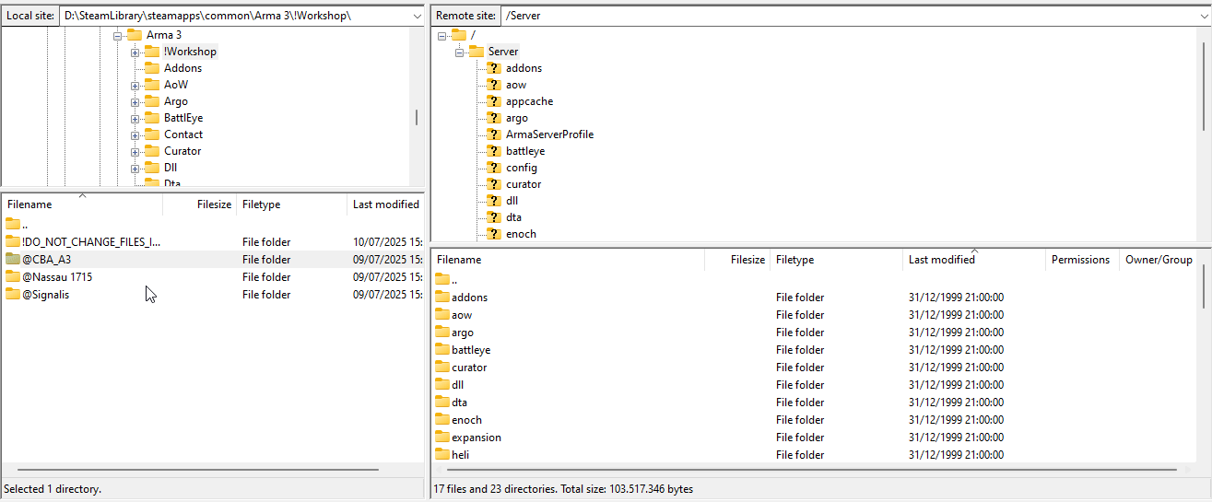
Task: Select the curator row in remote file list
Action: pos(816,368)
